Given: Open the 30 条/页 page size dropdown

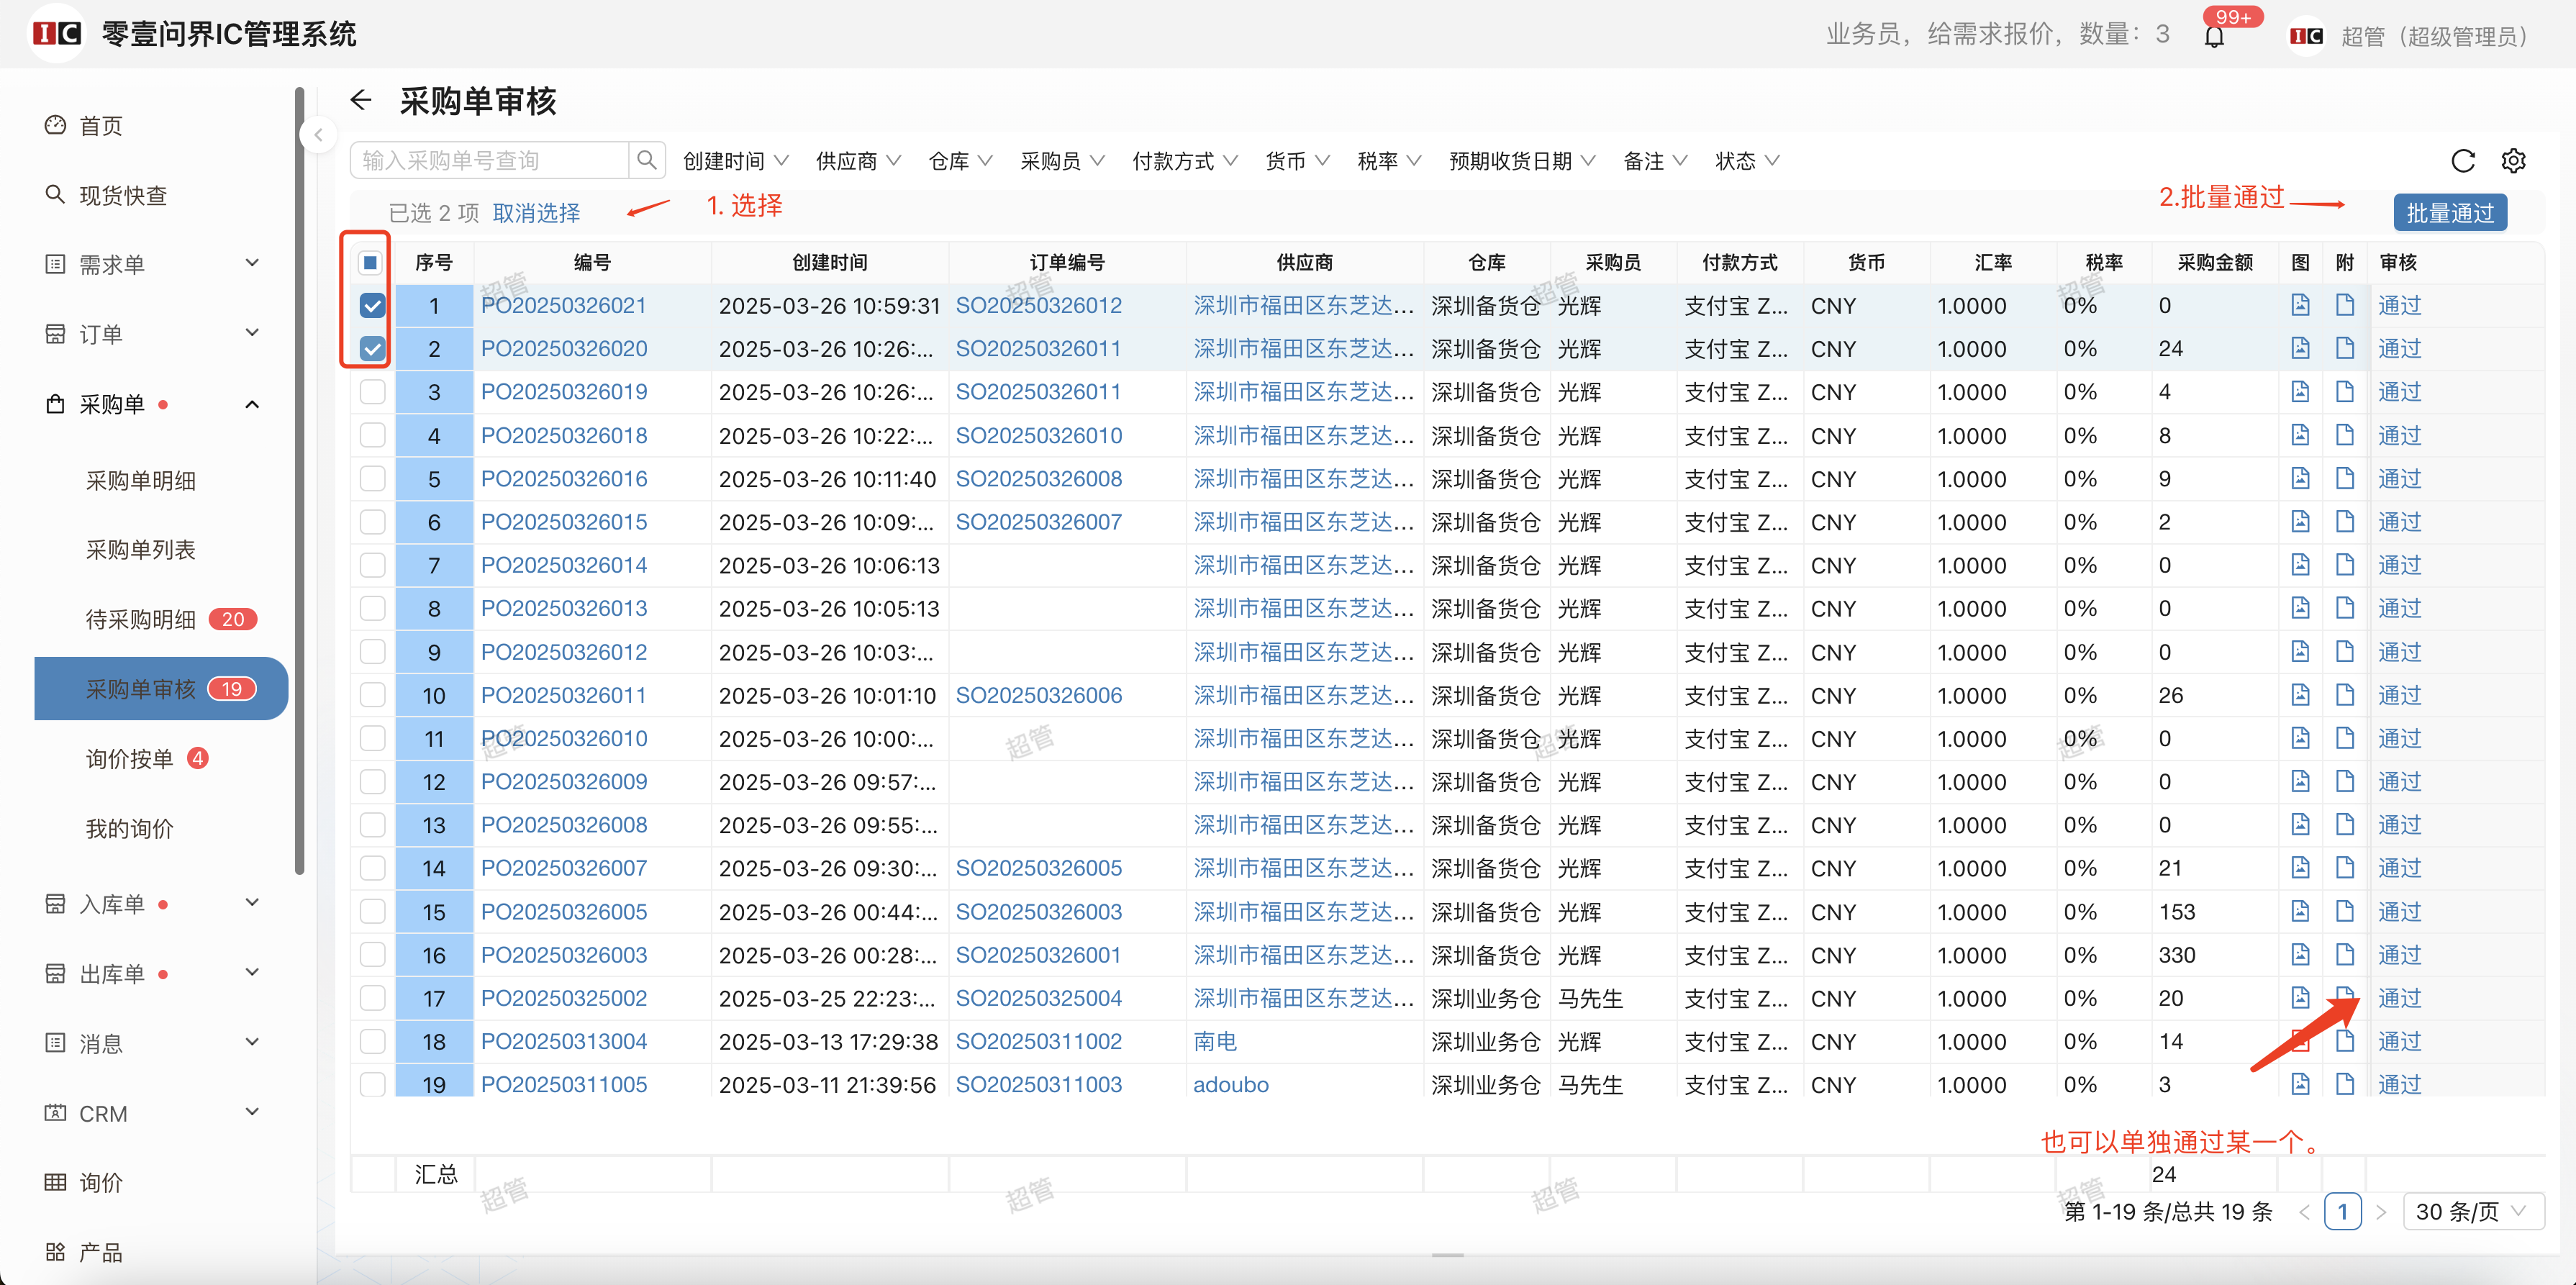Looking at the screenshot, I should point(2471,1212).
